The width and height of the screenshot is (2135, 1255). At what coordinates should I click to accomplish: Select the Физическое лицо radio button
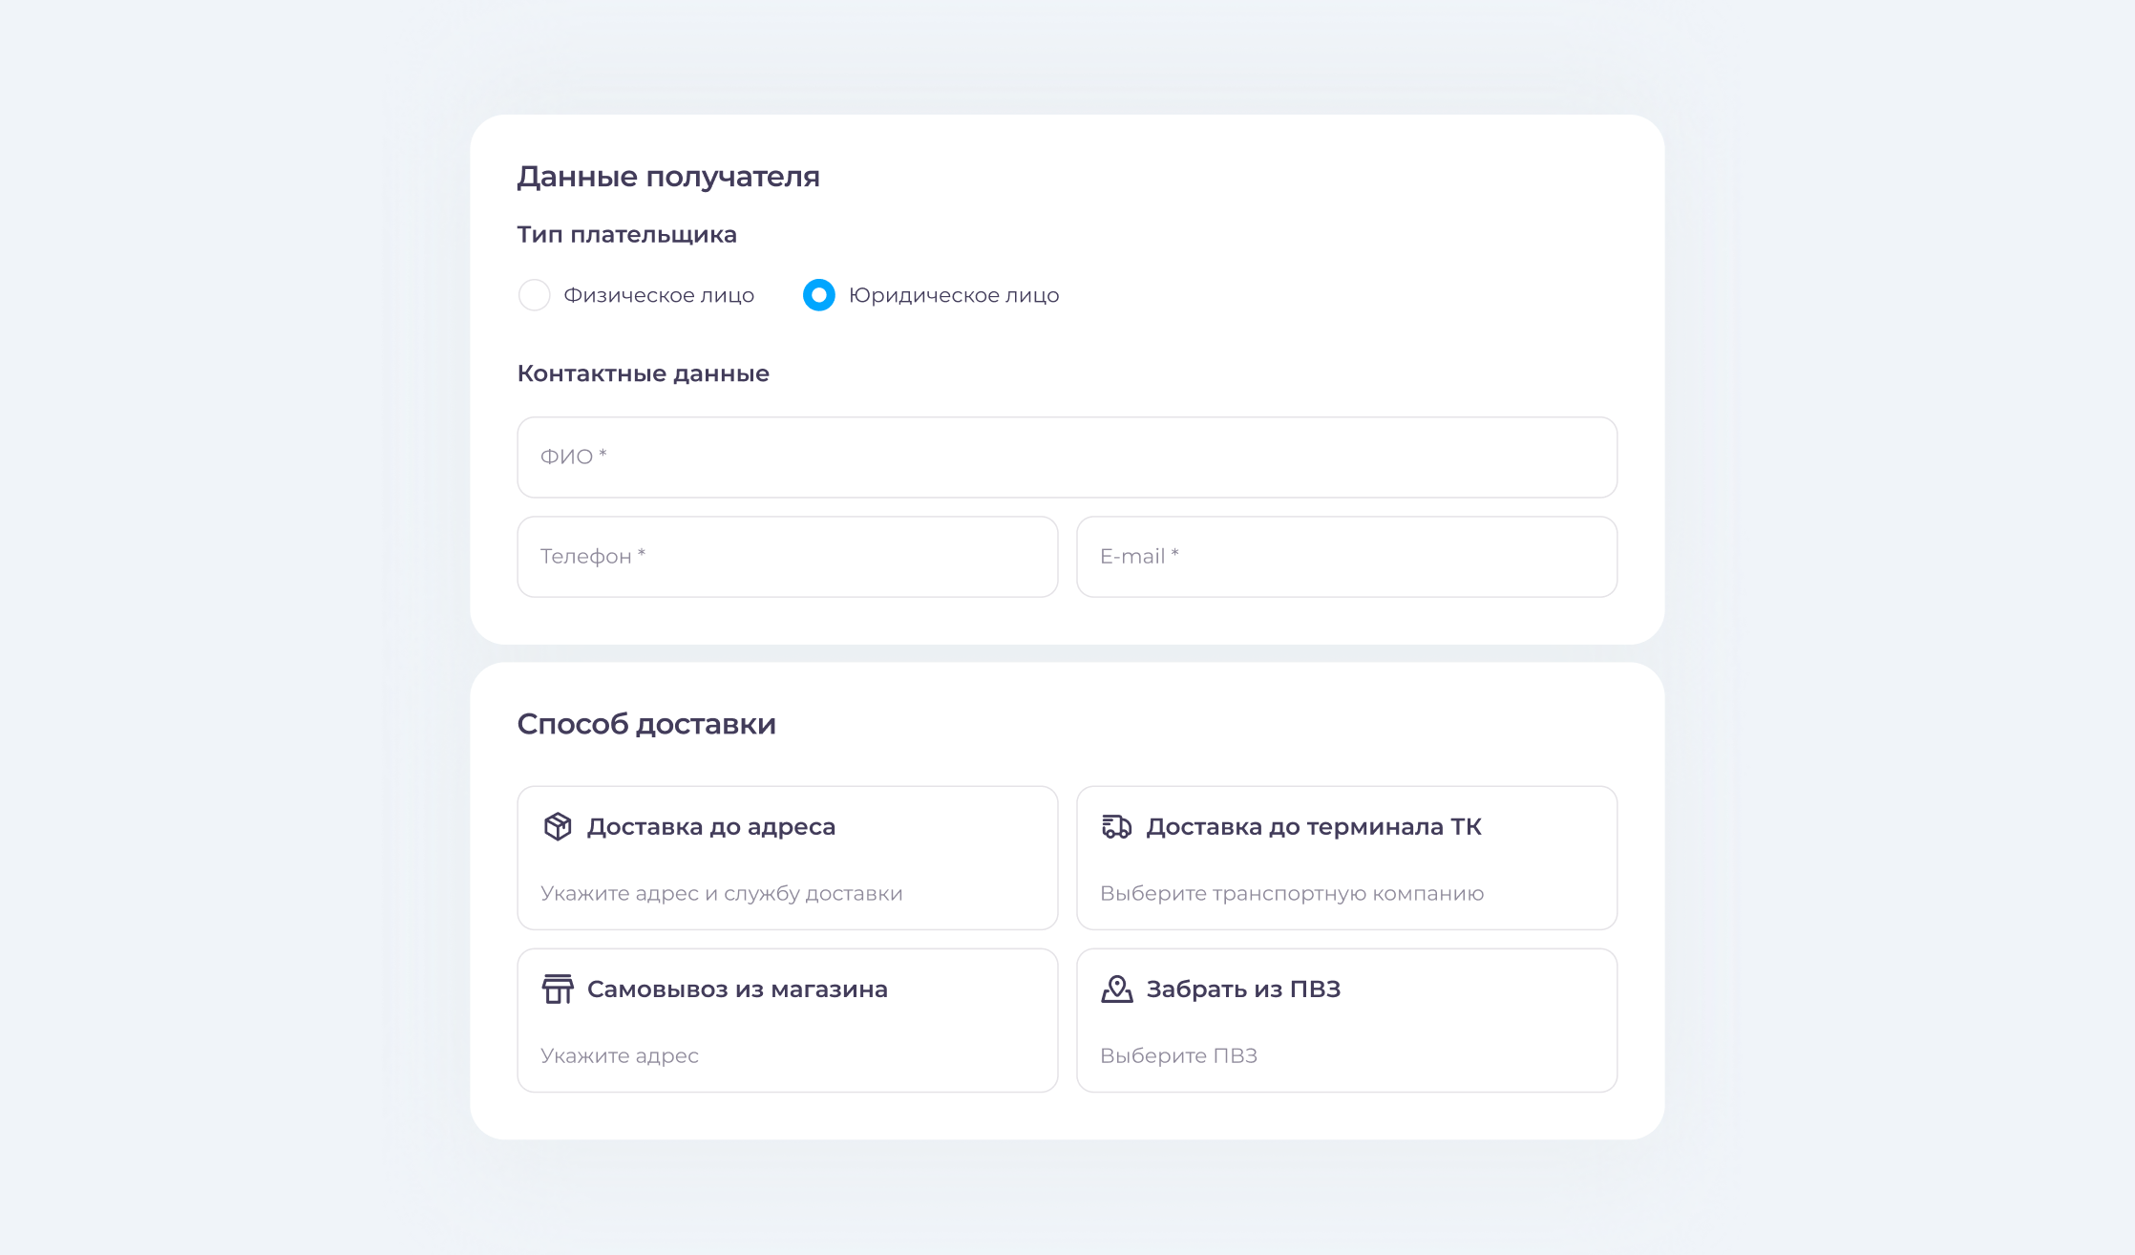pyautogui.click(x=534, y=295)
